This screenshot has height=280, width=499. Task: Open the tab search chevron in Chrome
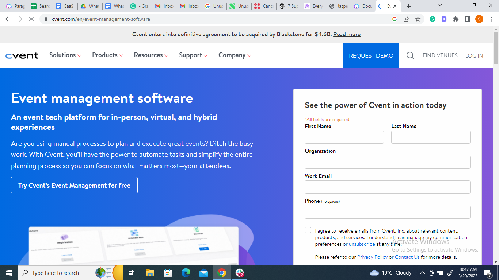point(440,5)
